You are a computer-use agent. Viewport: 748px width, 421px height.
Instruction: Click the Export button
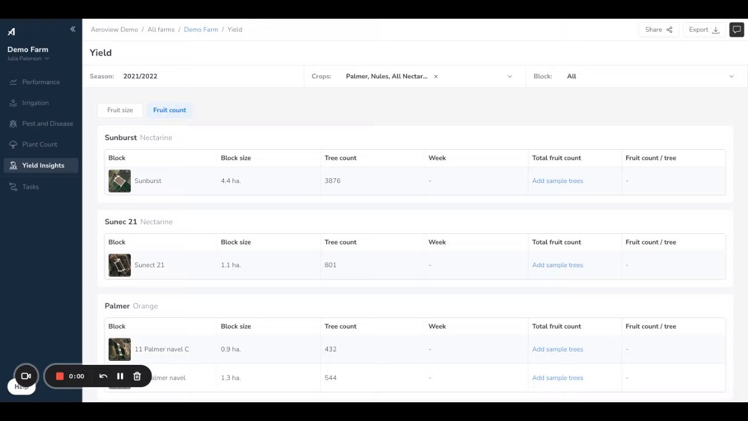(704, 30)
